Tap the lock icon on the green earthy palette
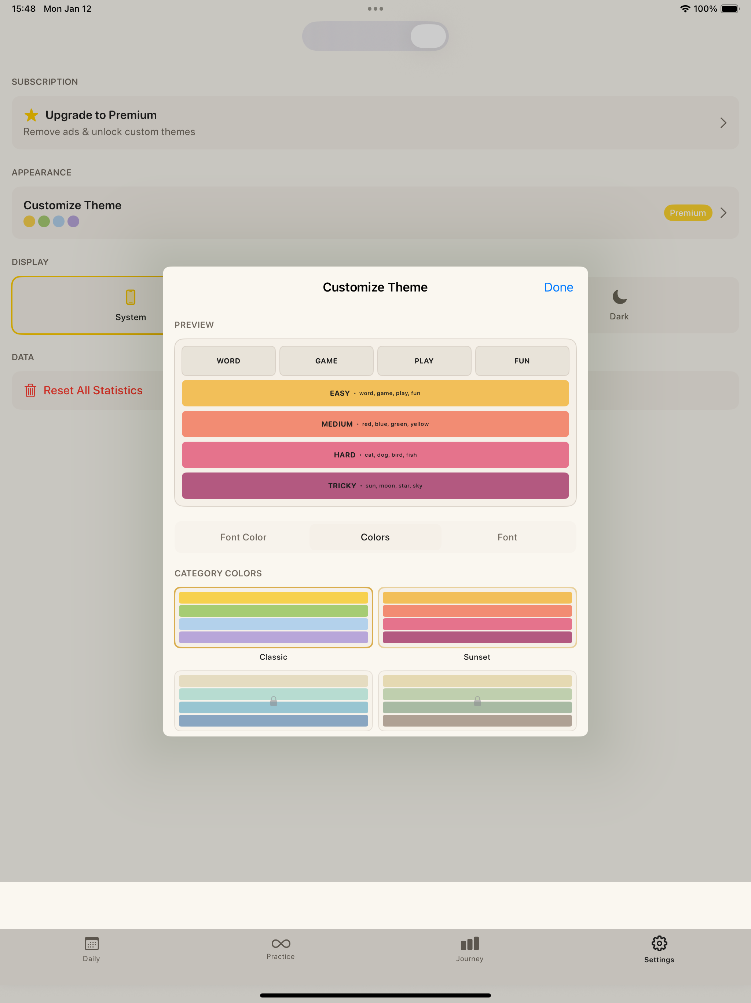The width and height of the screenshot is (751, 1003). (477, 701)
